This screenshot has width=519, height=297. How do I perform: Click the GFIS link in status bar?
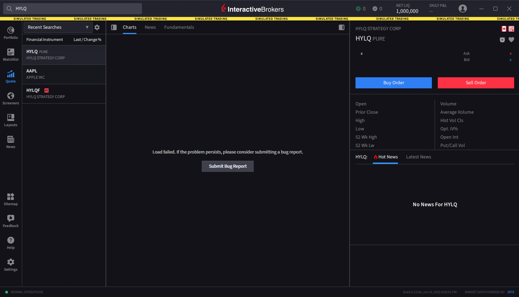coord(511,292)
